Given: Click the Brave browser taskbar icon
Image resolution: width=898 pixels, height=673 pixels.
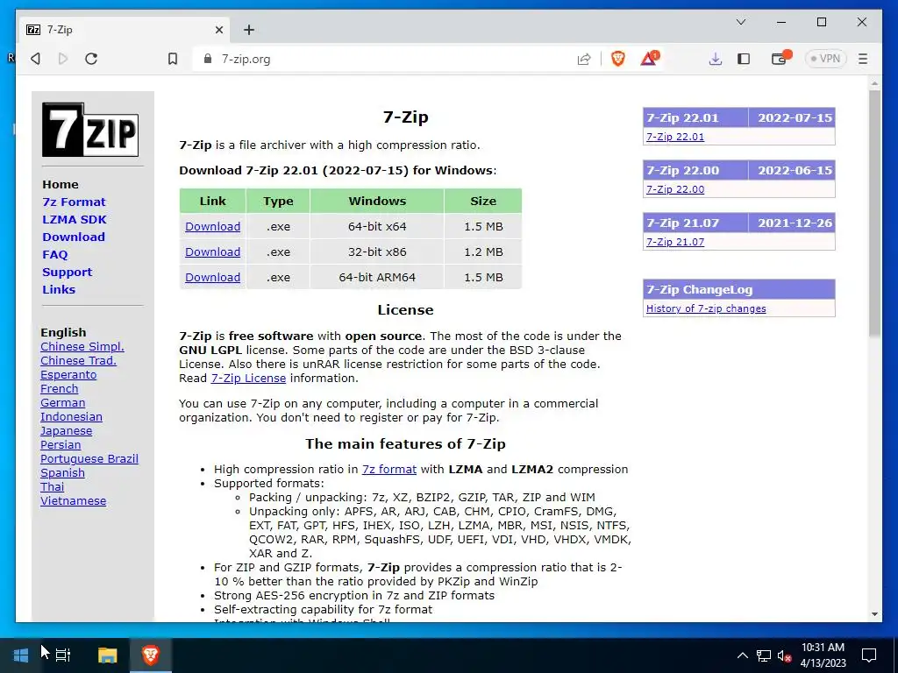Looking at the screenshot, I should 151,655.
